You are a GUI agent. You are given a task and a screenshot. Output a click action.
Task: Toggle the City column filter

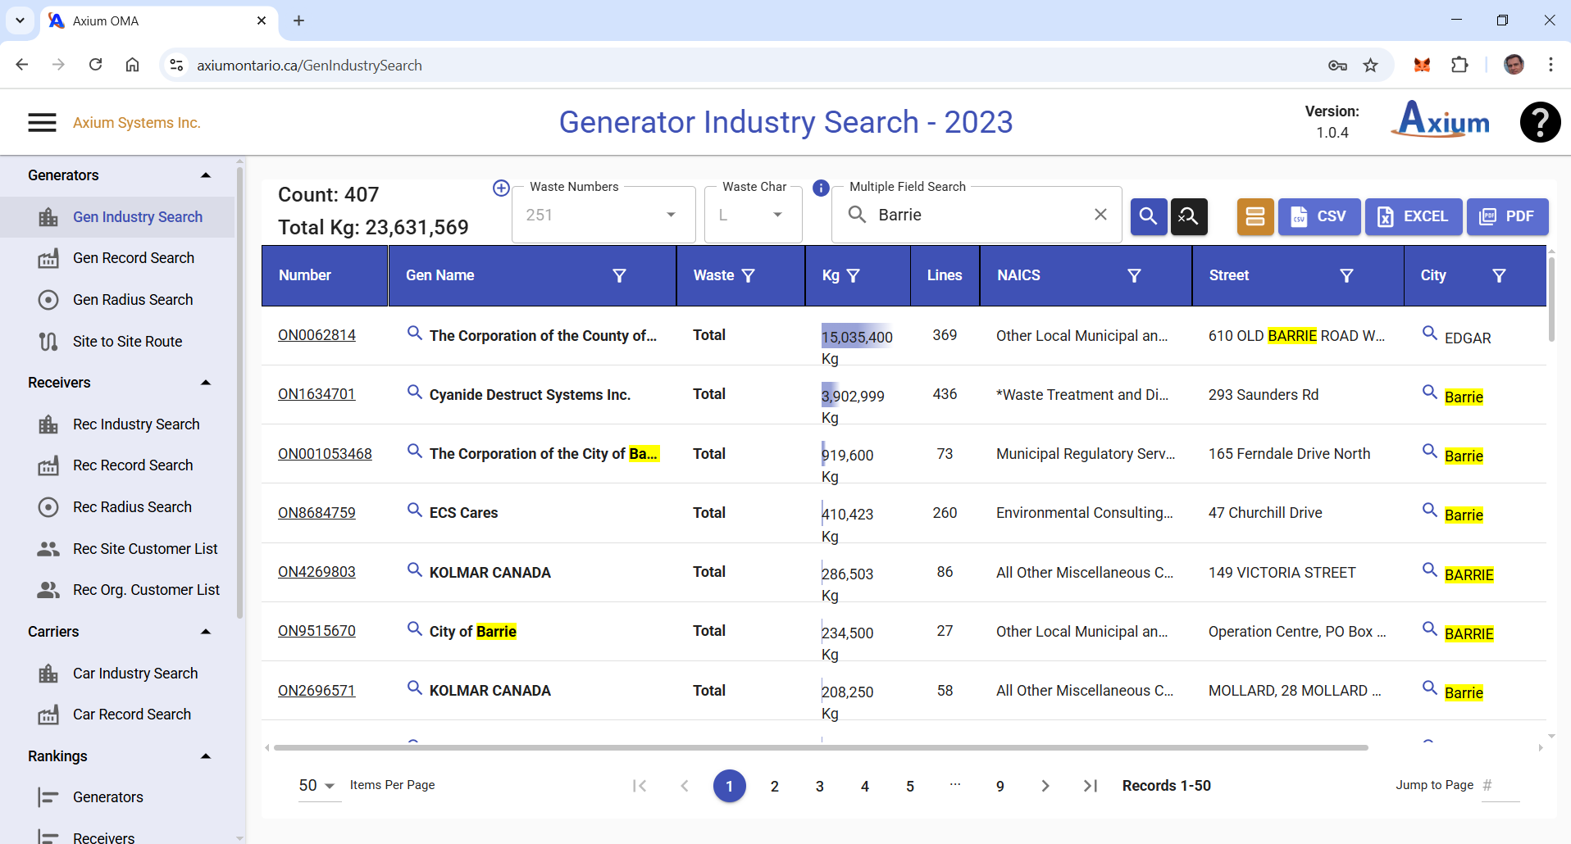point(1498,275)
